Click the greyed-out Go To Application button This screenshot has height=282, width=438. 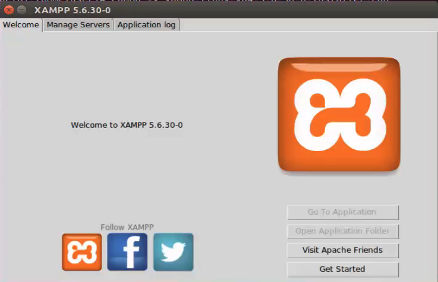pos(342,212)
